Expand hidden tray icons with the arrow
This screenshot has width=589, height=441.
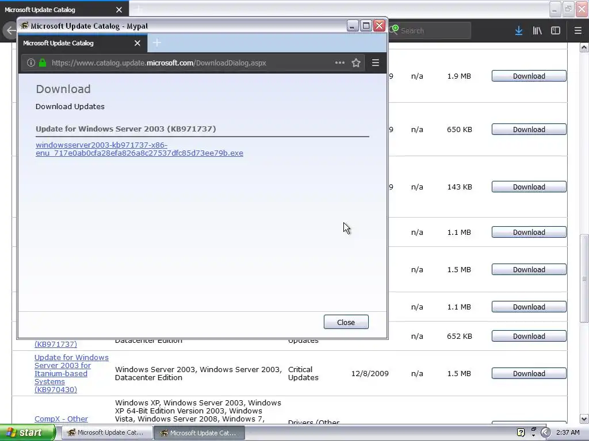545,433
